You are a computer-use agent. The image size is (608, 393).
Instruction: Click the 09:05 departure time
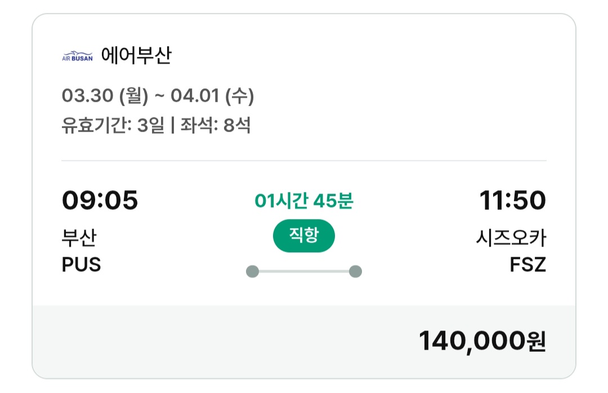(x=100, y=200)
